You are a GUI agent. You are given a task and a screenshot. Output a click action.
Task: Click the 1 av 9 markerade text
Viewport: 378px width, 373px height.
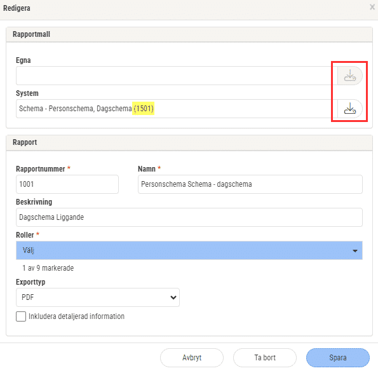[48, 268]
